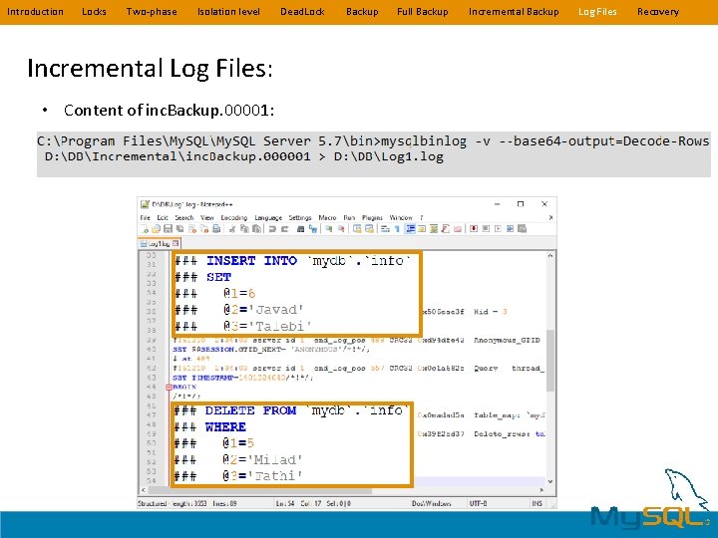Click the Copy toolbar icon
The height and width of the screenshot is (538, 718).
245,229
